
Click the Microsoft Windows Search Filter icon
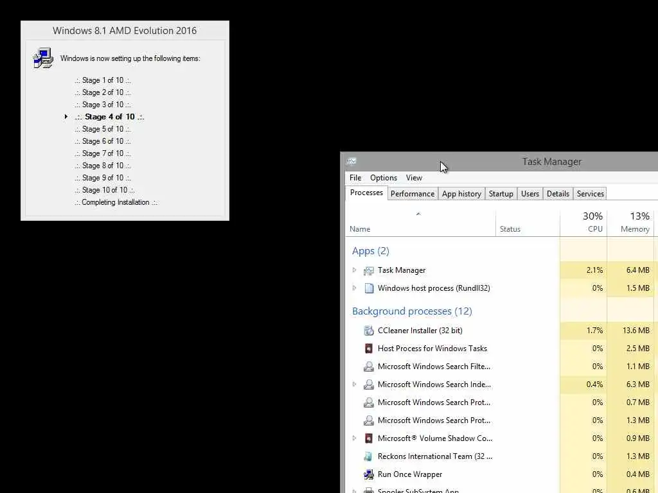pos(368,367)
